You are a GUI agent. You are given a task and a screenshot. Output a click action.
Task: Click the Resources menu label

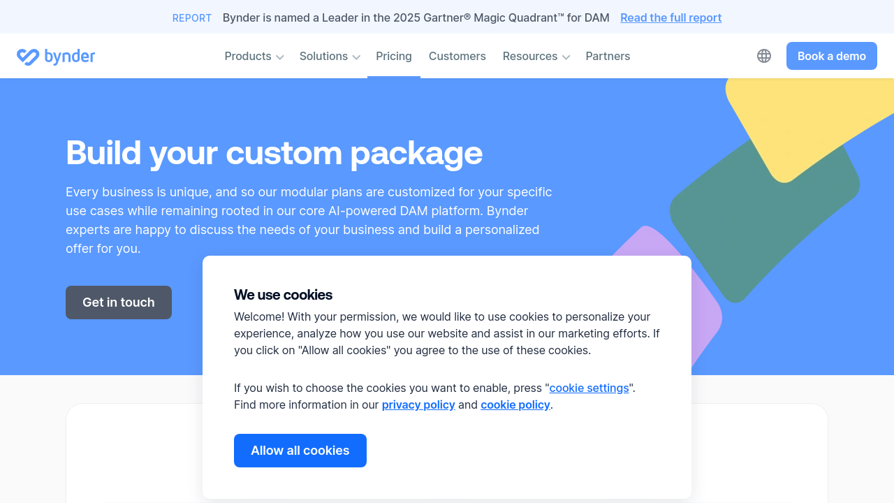pos(530,56)
